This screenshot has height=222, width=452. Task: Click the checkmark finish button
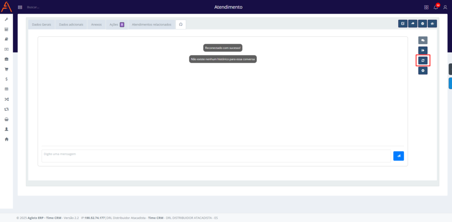pyautogui.click(x=422, y=24)
